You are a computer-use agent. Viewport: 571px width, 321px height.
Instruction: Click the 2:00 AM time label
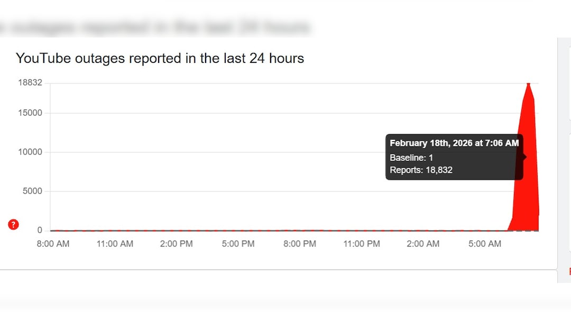tap(423, 244)
